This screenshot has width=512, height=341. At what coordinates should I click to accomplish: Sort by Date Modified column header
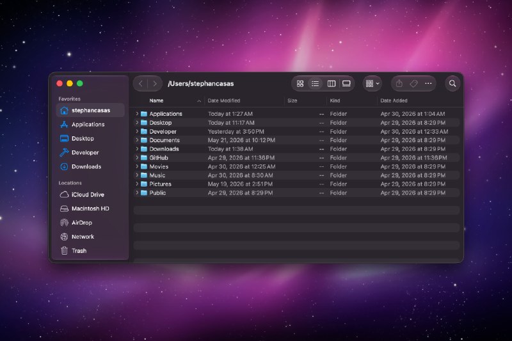coord(223,100)
